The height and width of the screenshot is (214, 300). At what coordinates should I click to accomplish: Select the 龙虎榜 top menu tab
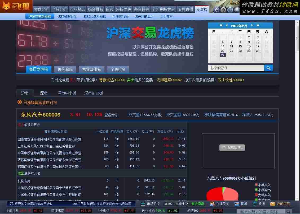[202, 9]
